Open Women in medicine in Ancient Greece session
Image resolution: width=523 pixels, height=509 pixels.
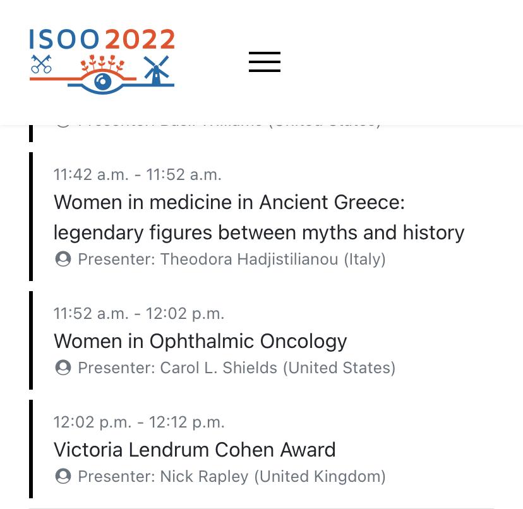point(259,217)
